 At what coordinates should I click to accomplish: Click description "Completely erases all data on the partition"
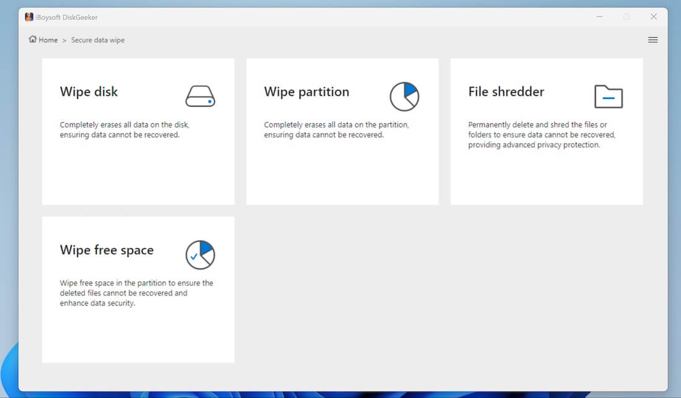[337, 130]
